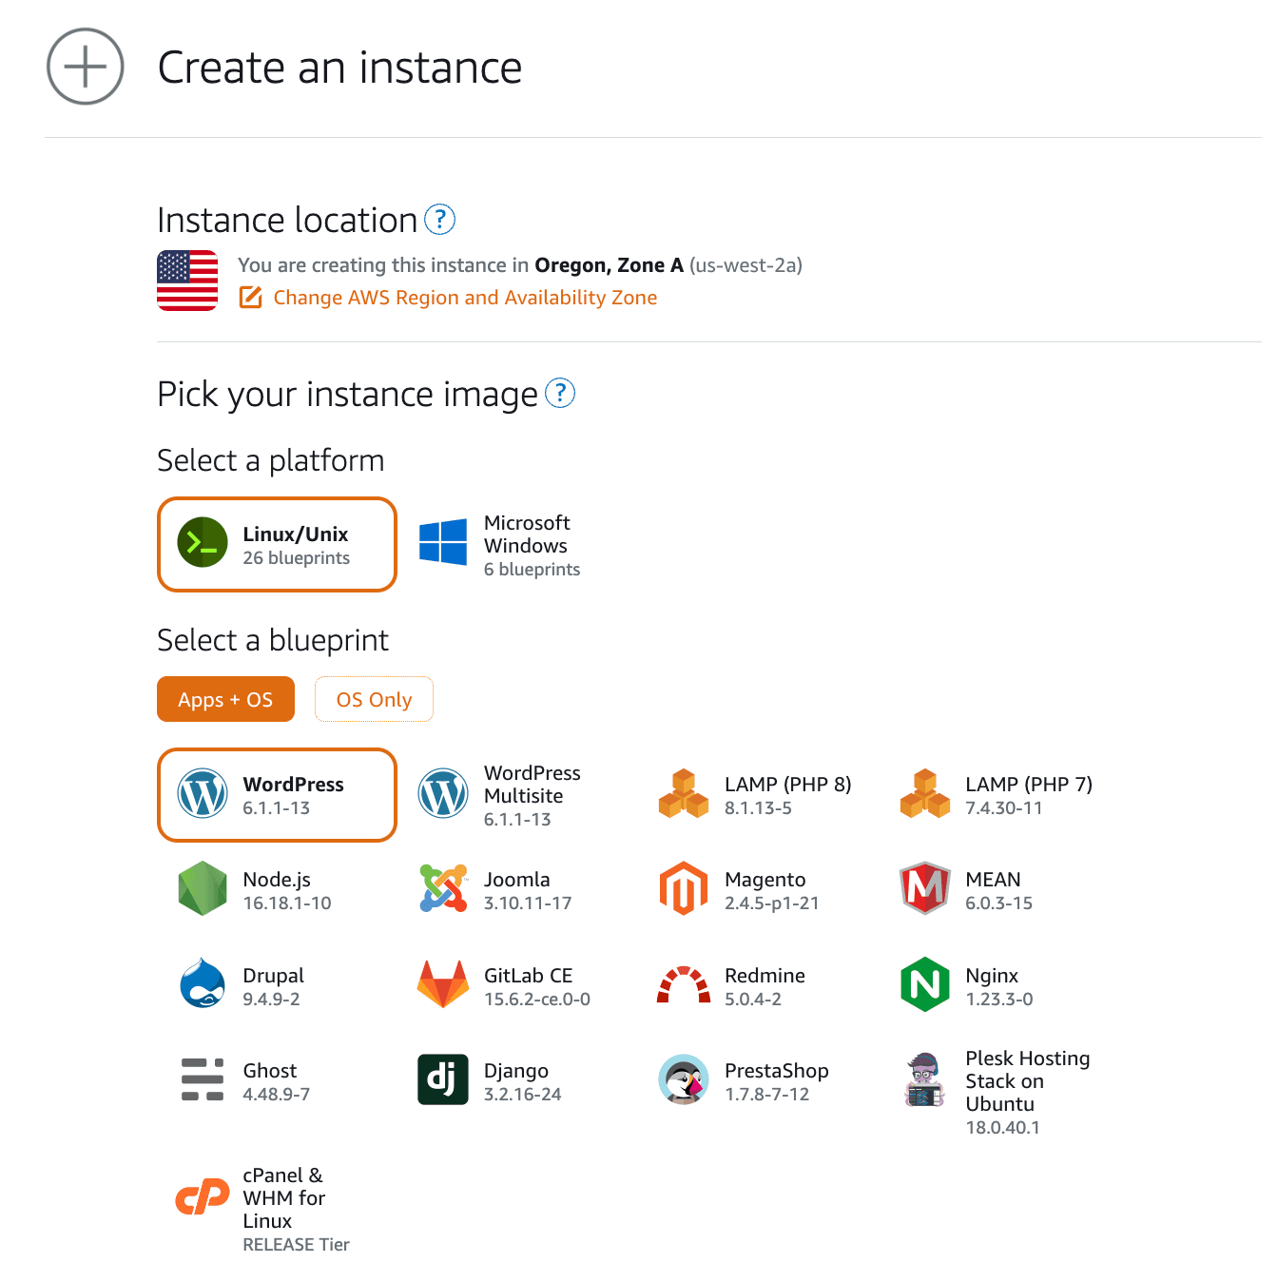Select the Linux/Unix terminal icon
Screen dimensions: 1278x1282
203,543
